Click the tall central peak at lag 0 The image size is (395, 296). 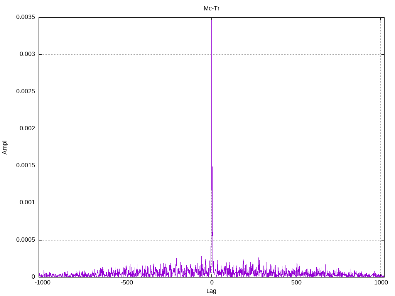(212, 147)
